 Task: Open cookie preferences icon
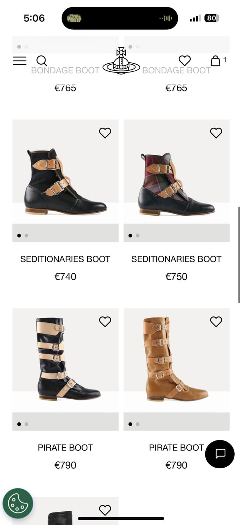click(x=18, y=503)
